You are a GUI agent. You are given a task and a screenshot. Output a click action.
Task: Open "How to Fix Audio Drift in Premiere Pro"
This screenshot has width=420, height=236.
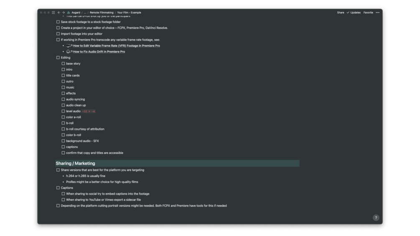point(99,52)
